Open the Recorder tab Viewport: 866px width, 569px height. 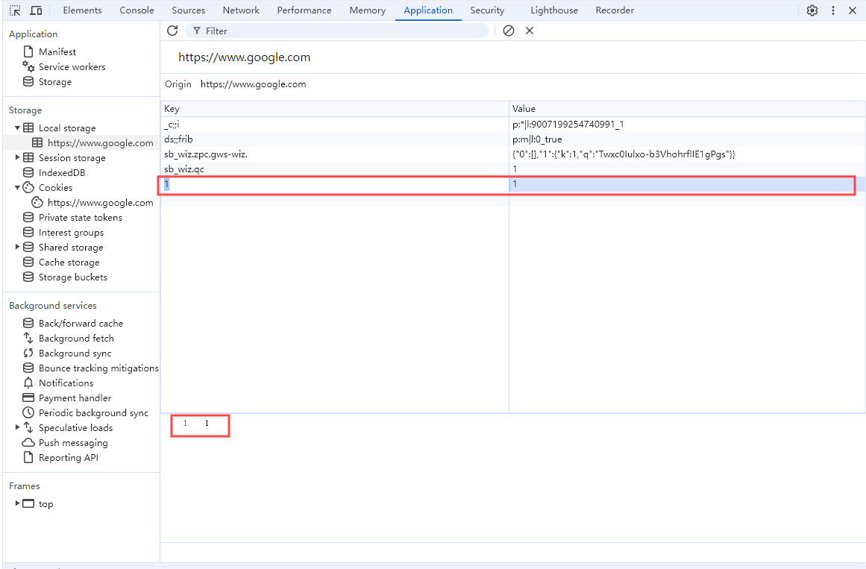point(615,10)
